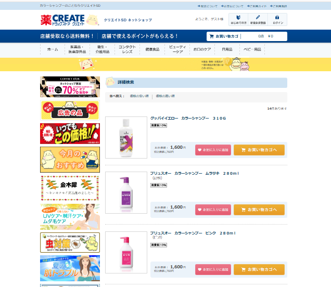
Task: Sort results by highest price first
Action: coord(165,96)
